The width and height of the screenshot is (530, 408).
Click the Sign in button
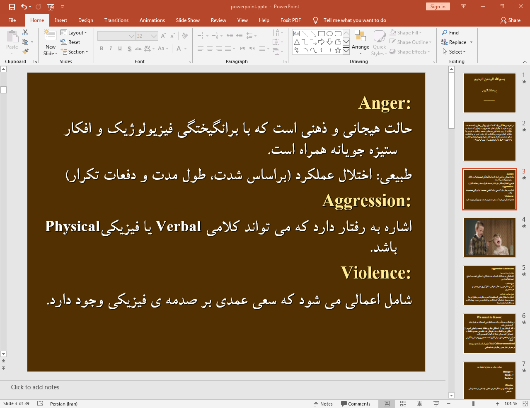point(438,6)
